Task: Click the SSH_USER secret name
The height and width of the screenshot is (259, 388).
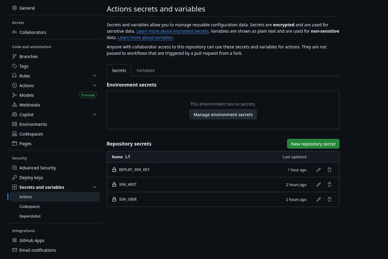Action: click(x=128, y=199)
